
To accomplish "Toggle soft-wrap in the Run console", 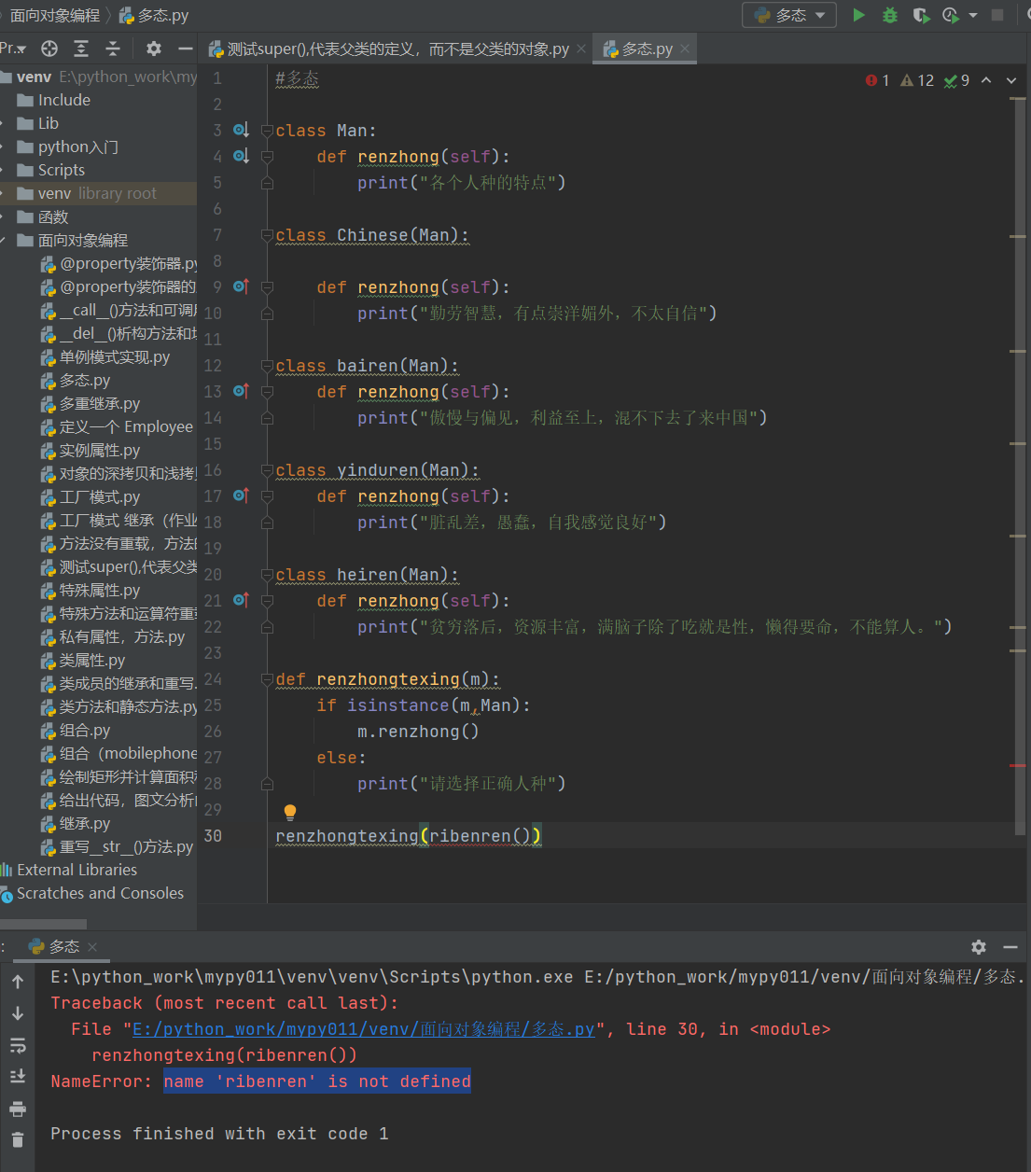I will [18, 1045].
